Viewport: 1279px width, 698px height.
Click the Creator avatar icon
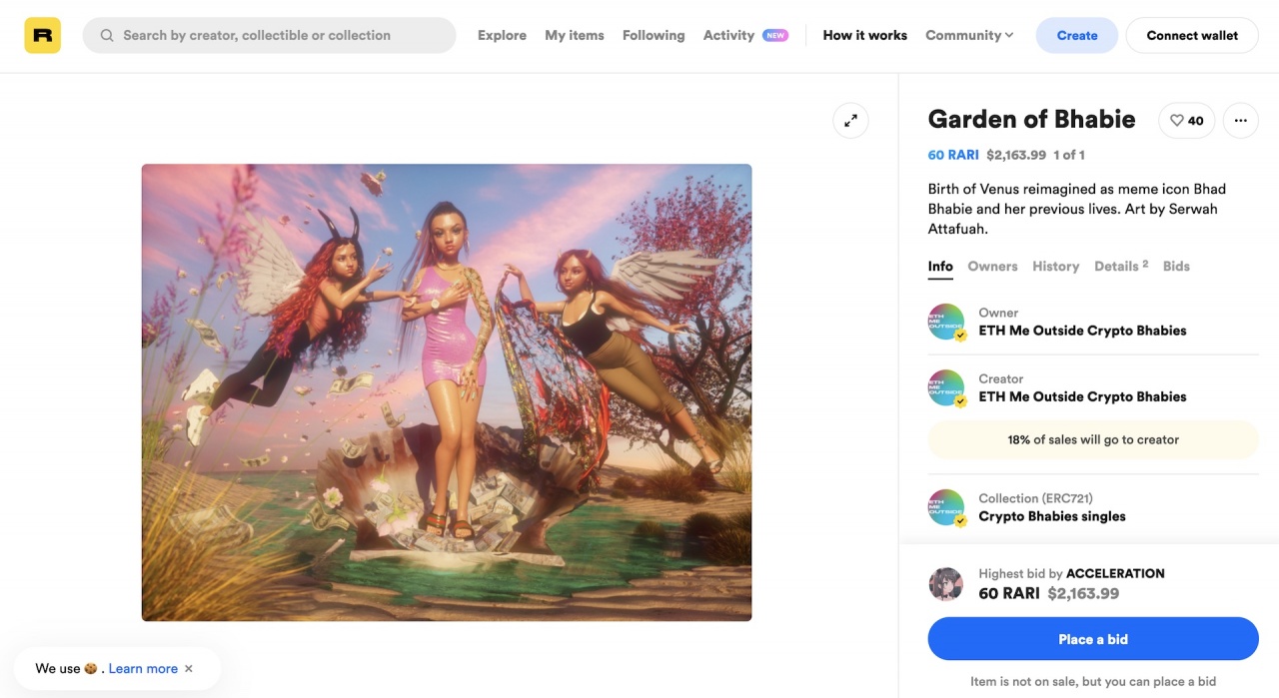click(x=946, y=387)
